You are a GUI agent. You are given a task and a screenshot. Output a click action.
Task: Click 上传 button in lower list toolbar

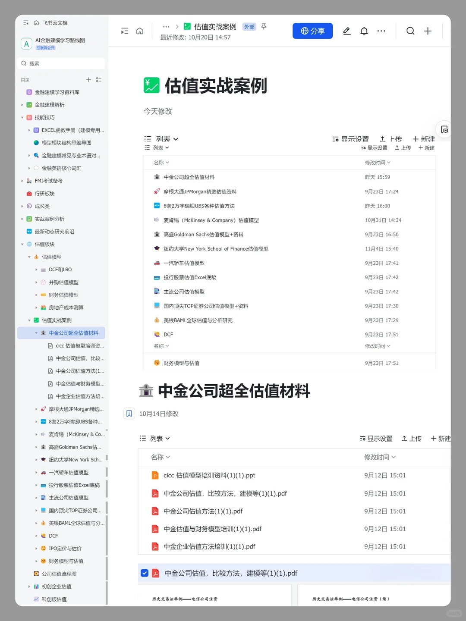pyautogui.click(x=412, y=439)
